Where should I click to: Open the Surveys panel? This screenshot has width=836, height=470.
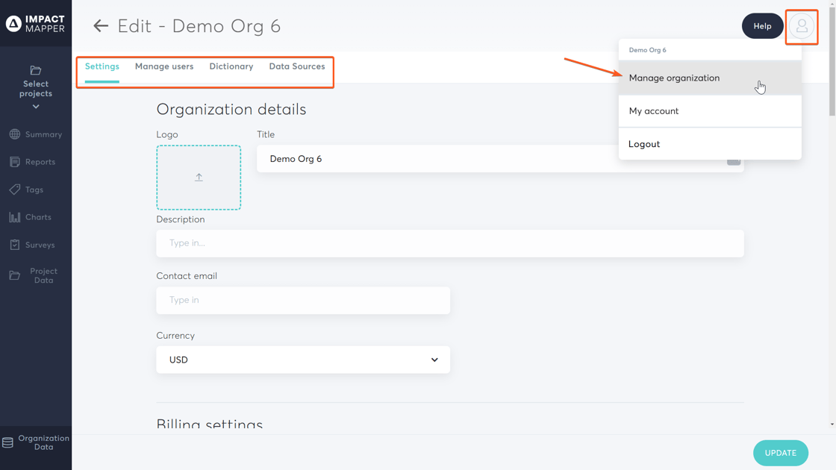coord(35,245)
